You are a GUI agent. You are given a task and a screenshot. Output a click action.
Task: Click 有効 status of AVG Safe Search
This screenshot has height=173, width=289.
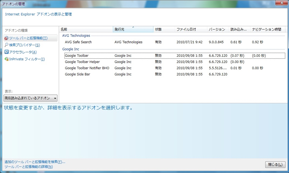tap(158, 42)
